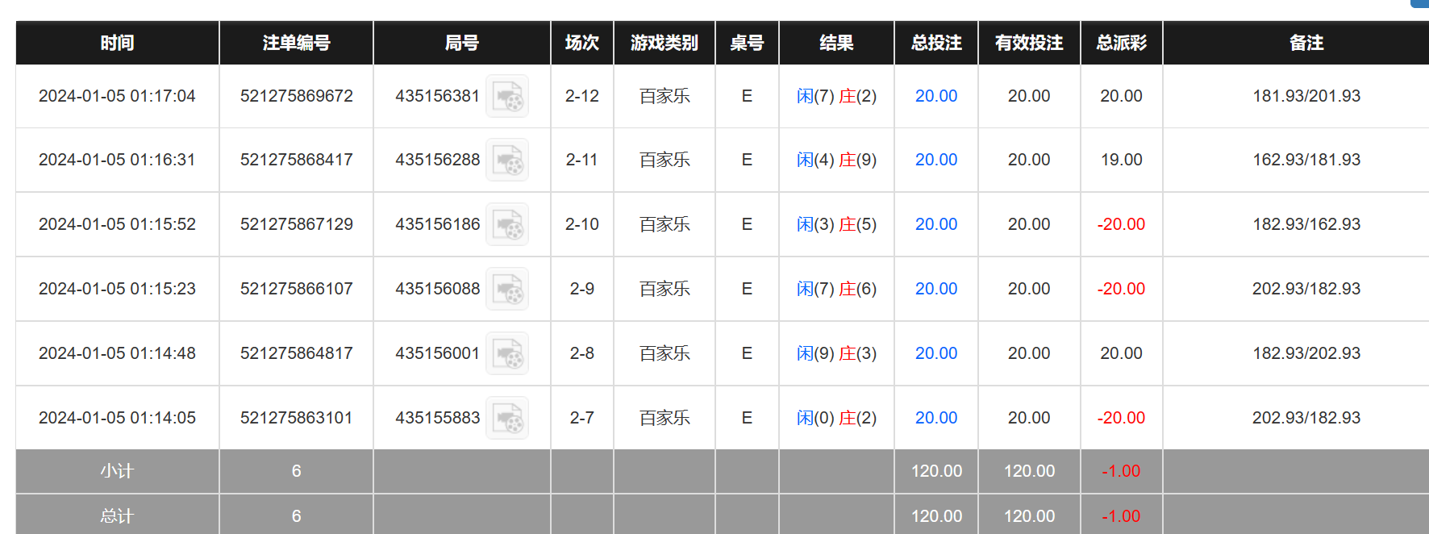Open video replay for round 435156001
1429x534 pixels.
pyautogui.click(x=507, y=354)
